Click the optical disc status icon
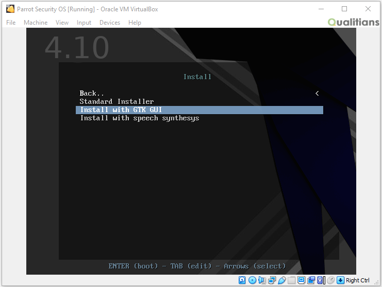382x287 pixels. 253,280
